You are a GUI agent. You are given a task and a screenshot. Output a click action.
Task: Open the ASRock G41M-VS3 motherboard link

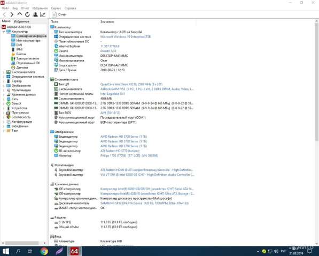pyautogui.click(x=147, y=89)
